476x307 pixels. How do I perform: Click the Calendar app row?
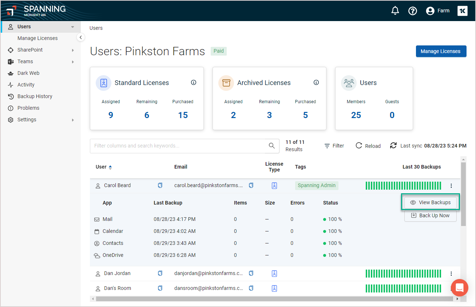tap(218, 231)
